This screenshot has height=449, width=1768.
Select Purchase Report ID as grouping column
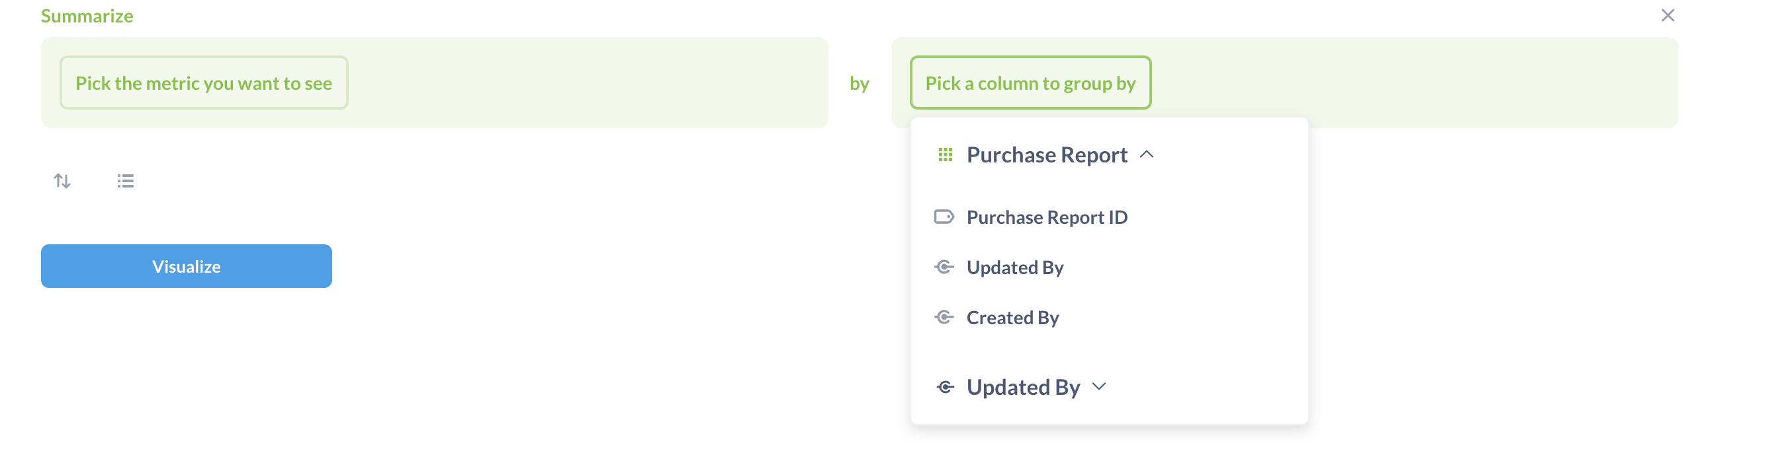[1047, 217]
